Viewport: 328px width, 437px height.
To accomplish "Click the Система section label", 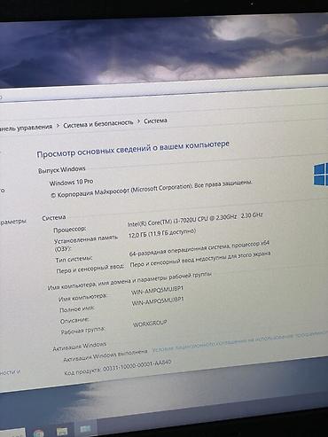I will tap(54, 218).
